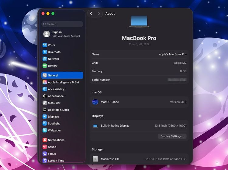This screenshot has height=170, width=228.
Task: Click the macOS section heading
Action: click(97, 92)
